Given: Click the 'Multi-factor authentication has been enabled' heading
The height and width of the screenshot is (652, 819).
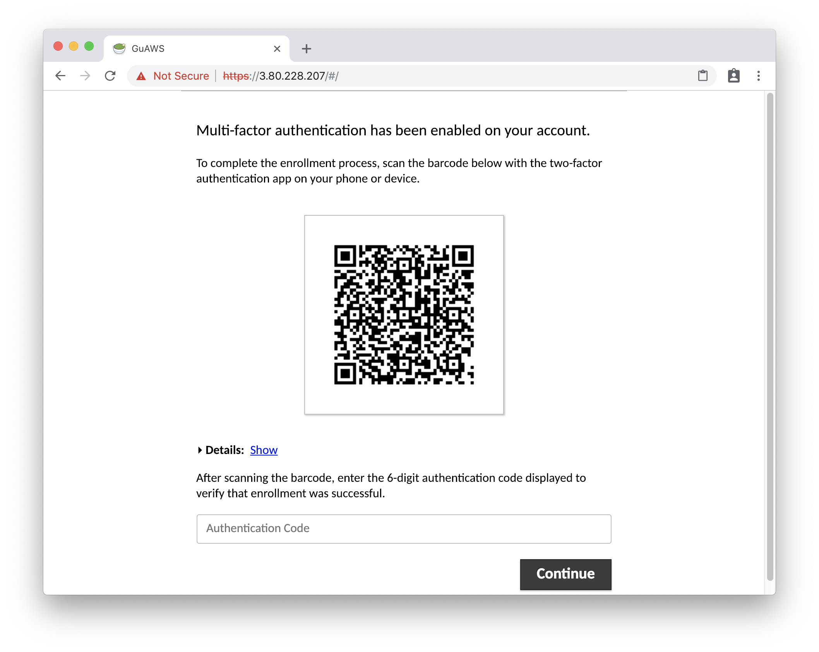Looking at the screenshot, I should click(393, 131).
